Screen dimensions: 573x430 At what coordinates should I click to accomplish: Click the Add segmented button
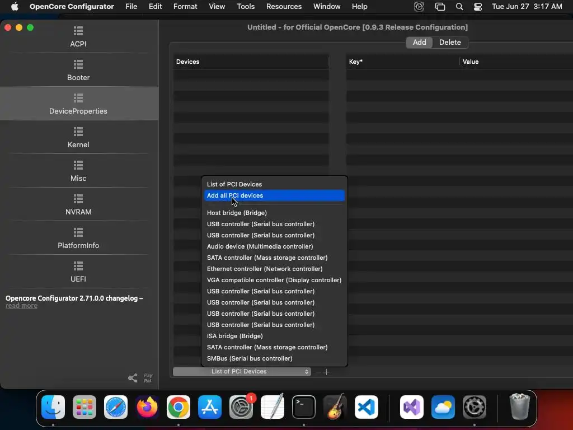click(x=419, y=43)
